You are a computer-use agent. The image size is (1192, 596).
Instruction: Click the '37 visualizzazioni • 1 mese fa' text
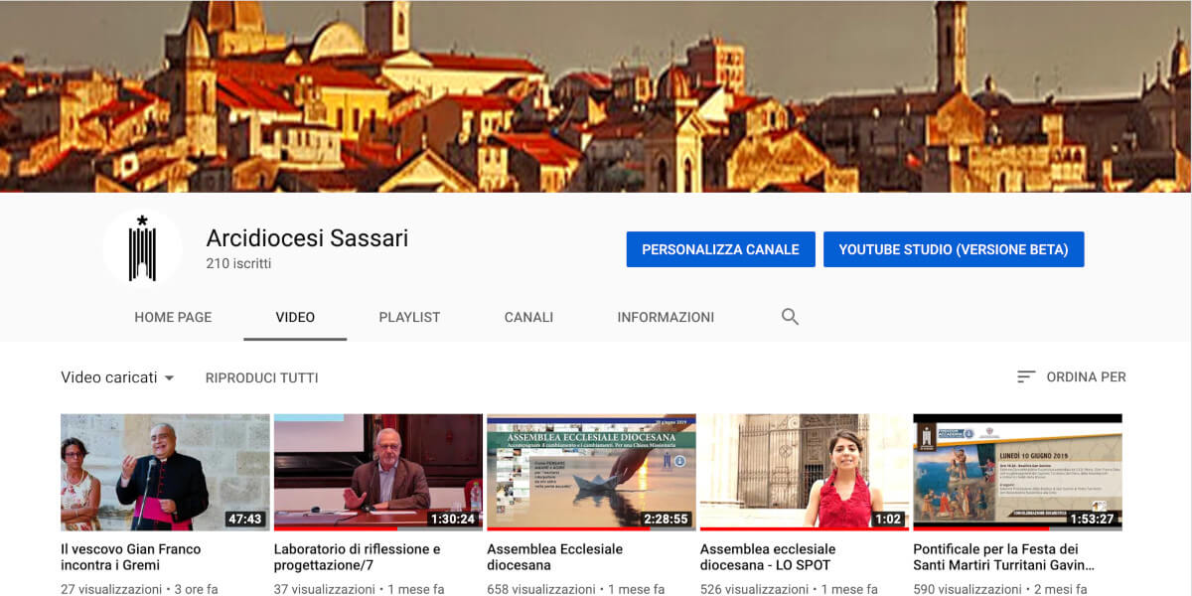click(360, 589)
